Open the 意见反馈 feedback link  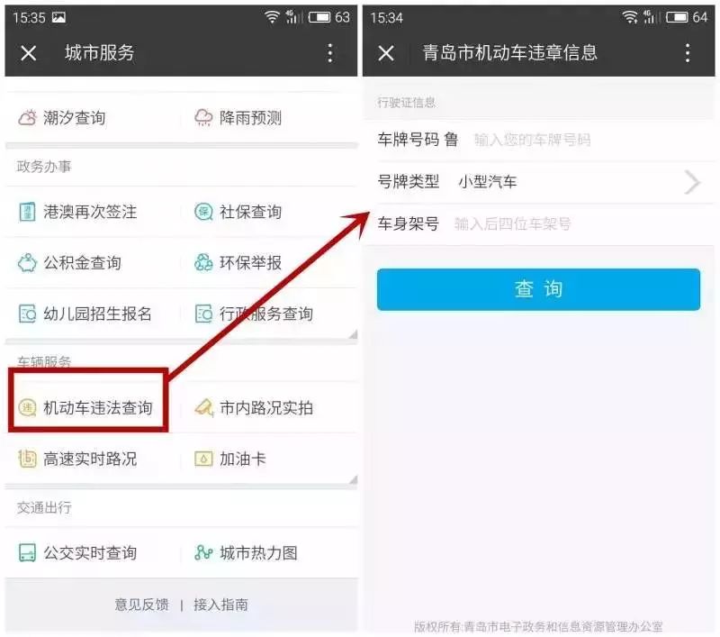[x=142, y=605]
